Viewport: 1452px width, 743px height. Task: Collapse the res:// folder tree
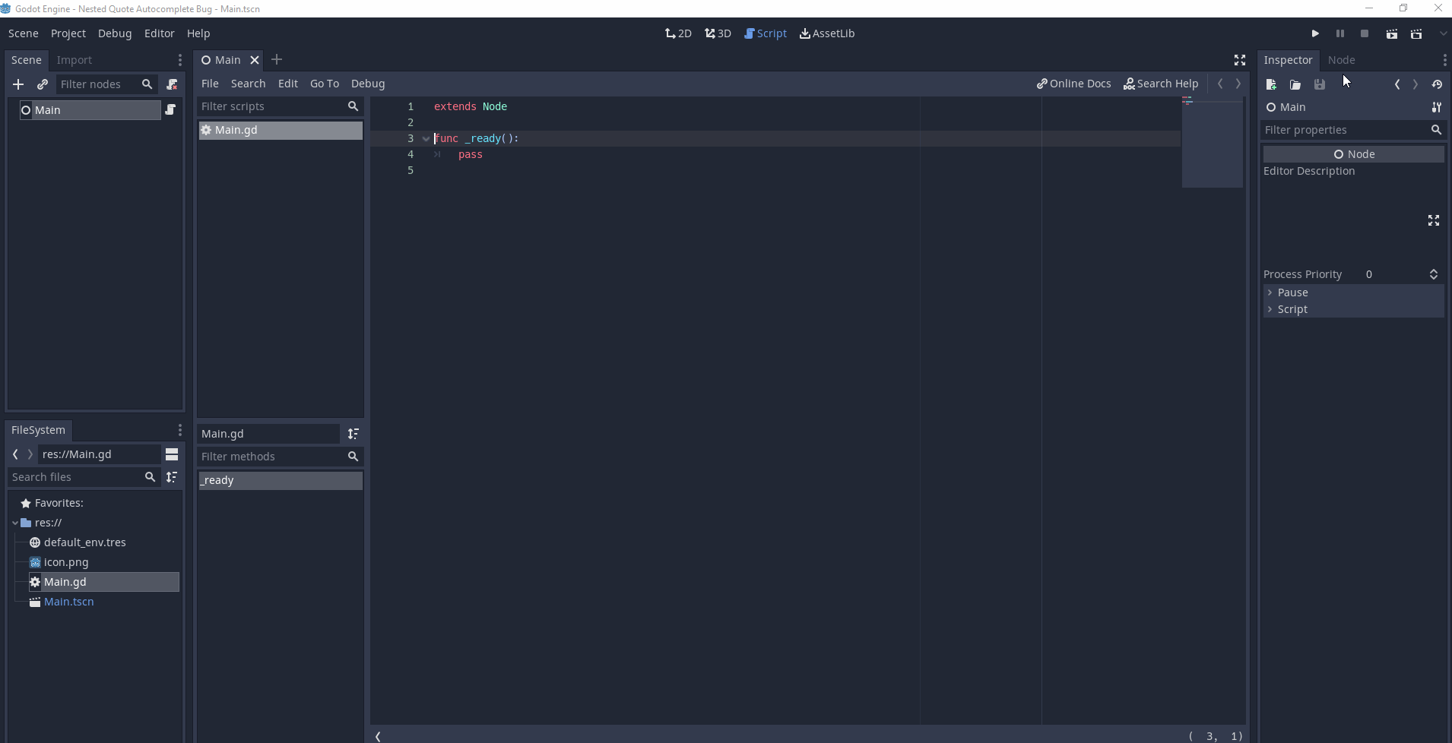point(15,523)
